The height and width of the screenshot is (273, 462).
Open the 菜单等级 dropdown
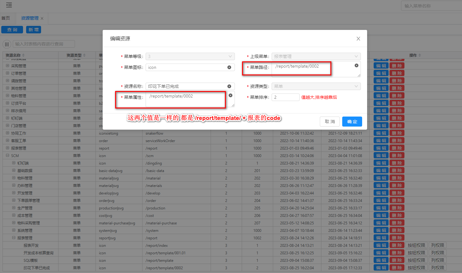coord(190,56)
